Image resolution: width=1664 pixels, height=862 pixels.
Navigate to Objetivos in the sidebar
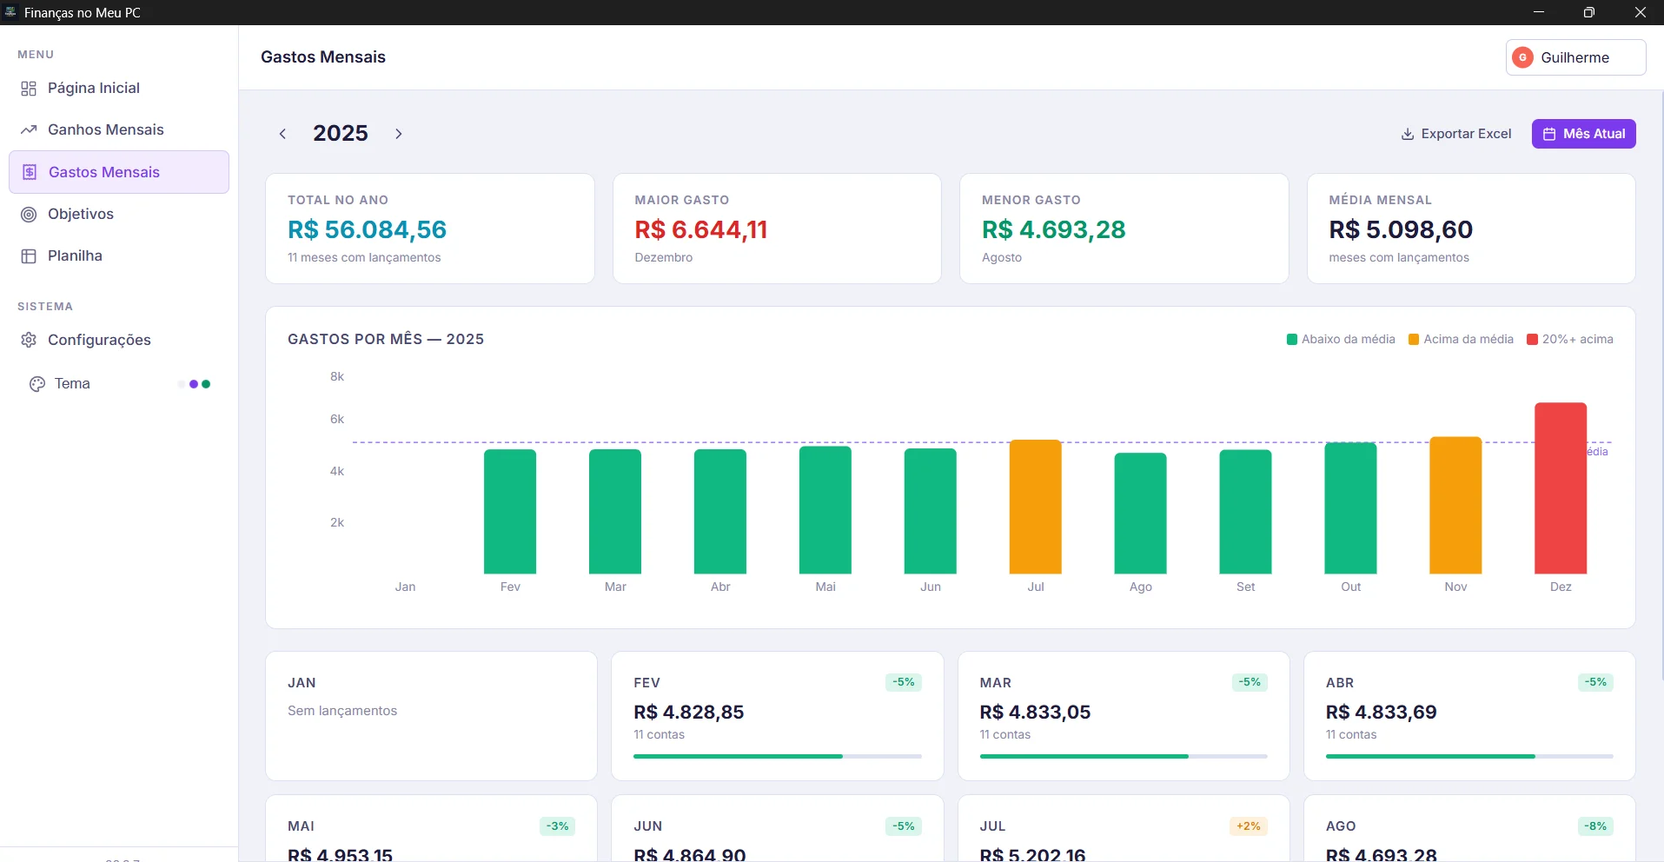coord(81,215)
